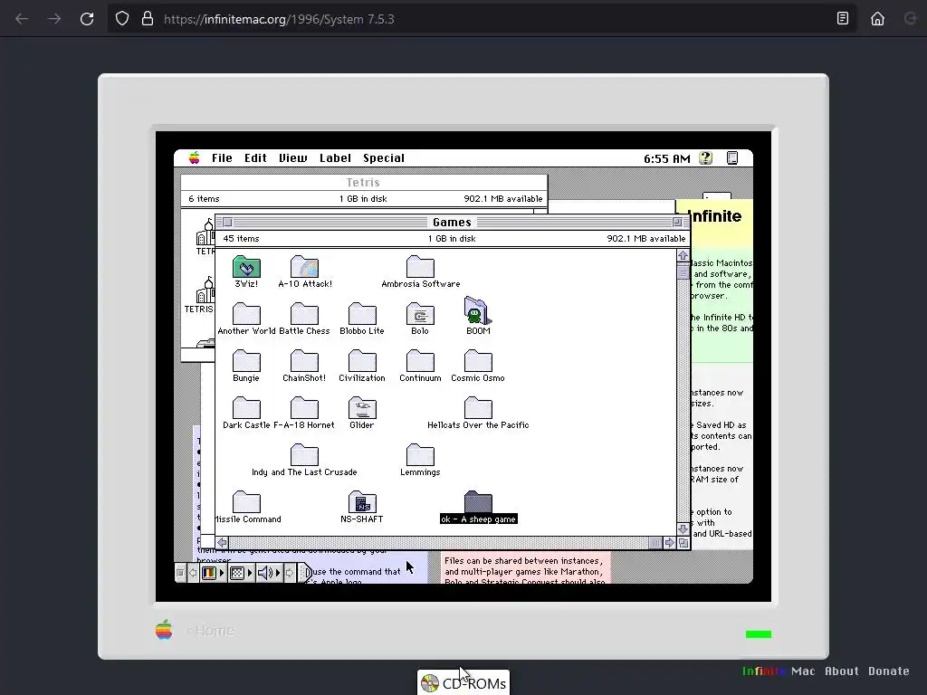Click the Tetris window title bar
This screenshot has width=927, height=695.
364,183
